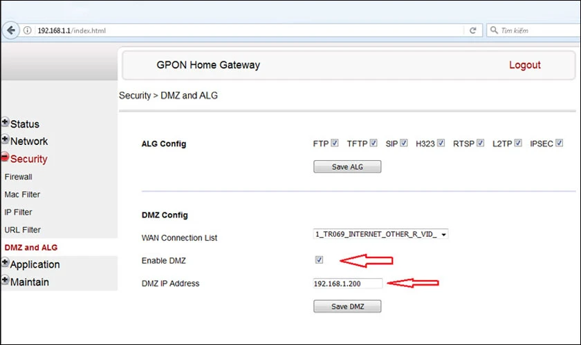Open the IP Filter page
581x345 pixels.
coord(18,213)
